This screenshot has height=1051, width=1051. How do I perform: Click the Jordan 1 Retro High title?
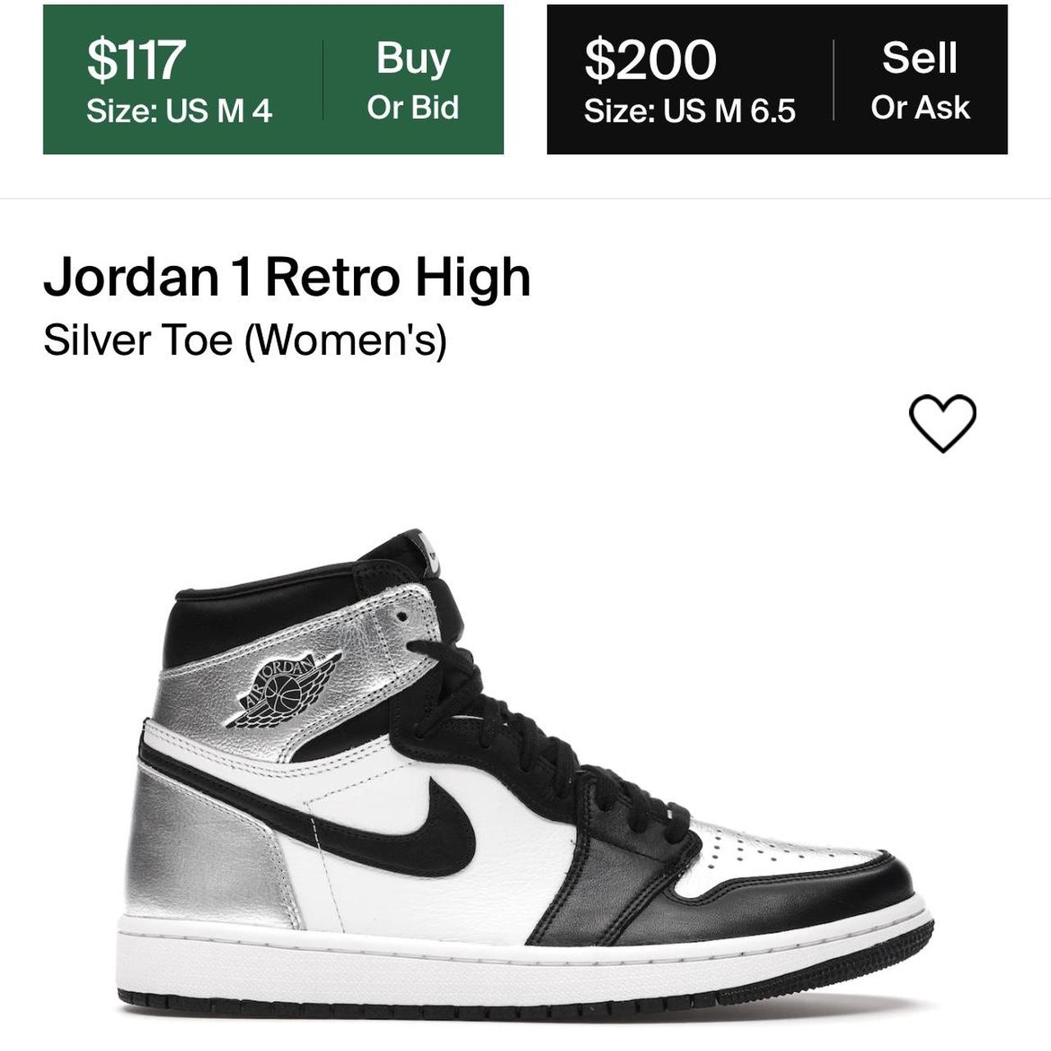coord(287,278)
